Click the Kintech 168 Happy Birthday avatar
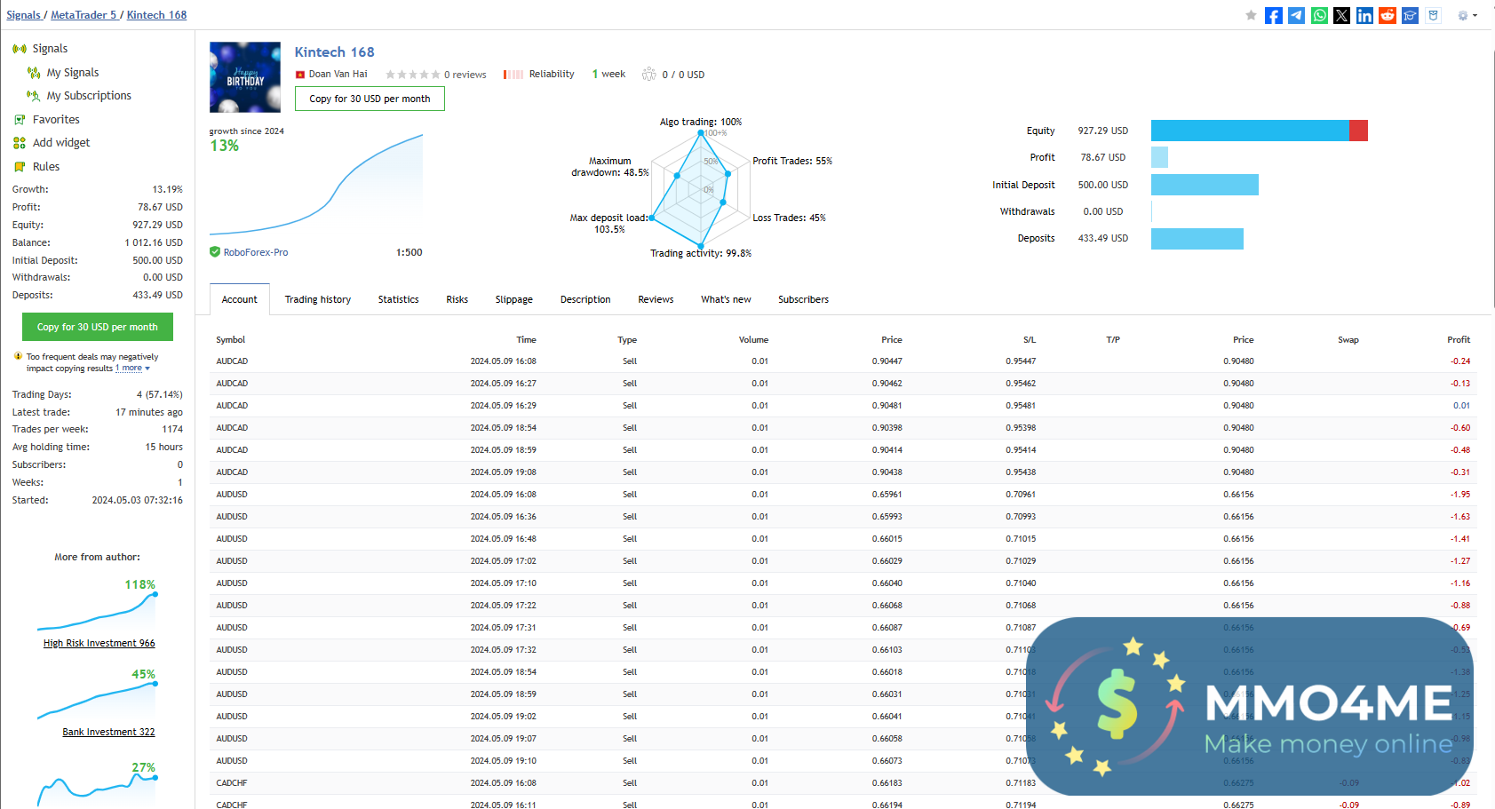 [245, 77]
